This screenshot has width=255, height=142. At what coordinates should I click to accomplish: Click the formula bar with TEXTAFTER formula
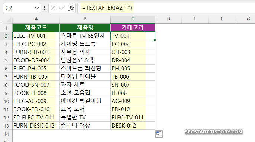(166, 8)
